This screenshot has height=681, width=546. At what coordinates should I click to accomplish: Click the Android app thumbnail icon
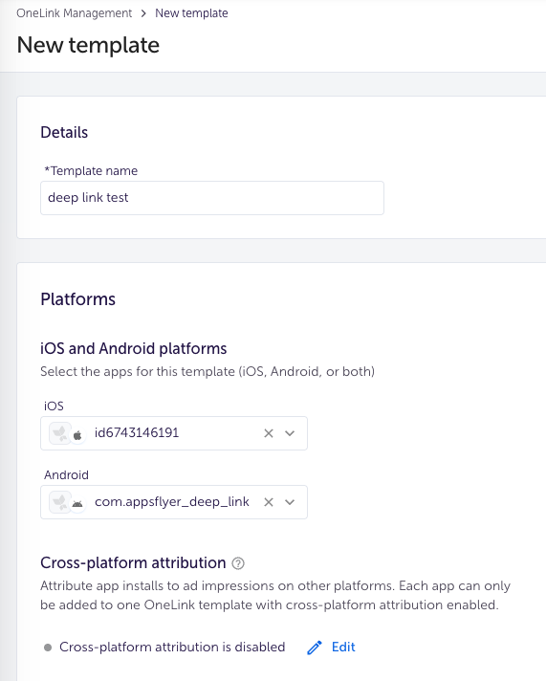coord(60,502)
